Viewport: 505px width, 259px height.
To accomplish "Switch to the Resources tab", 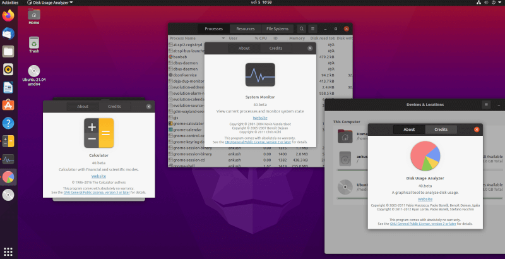I will tap(246, 29).
